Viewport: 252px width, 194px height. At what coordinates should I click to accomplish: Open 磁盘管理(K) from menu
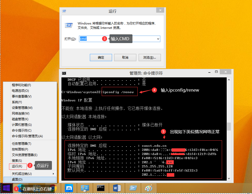(x=30, y=119)
